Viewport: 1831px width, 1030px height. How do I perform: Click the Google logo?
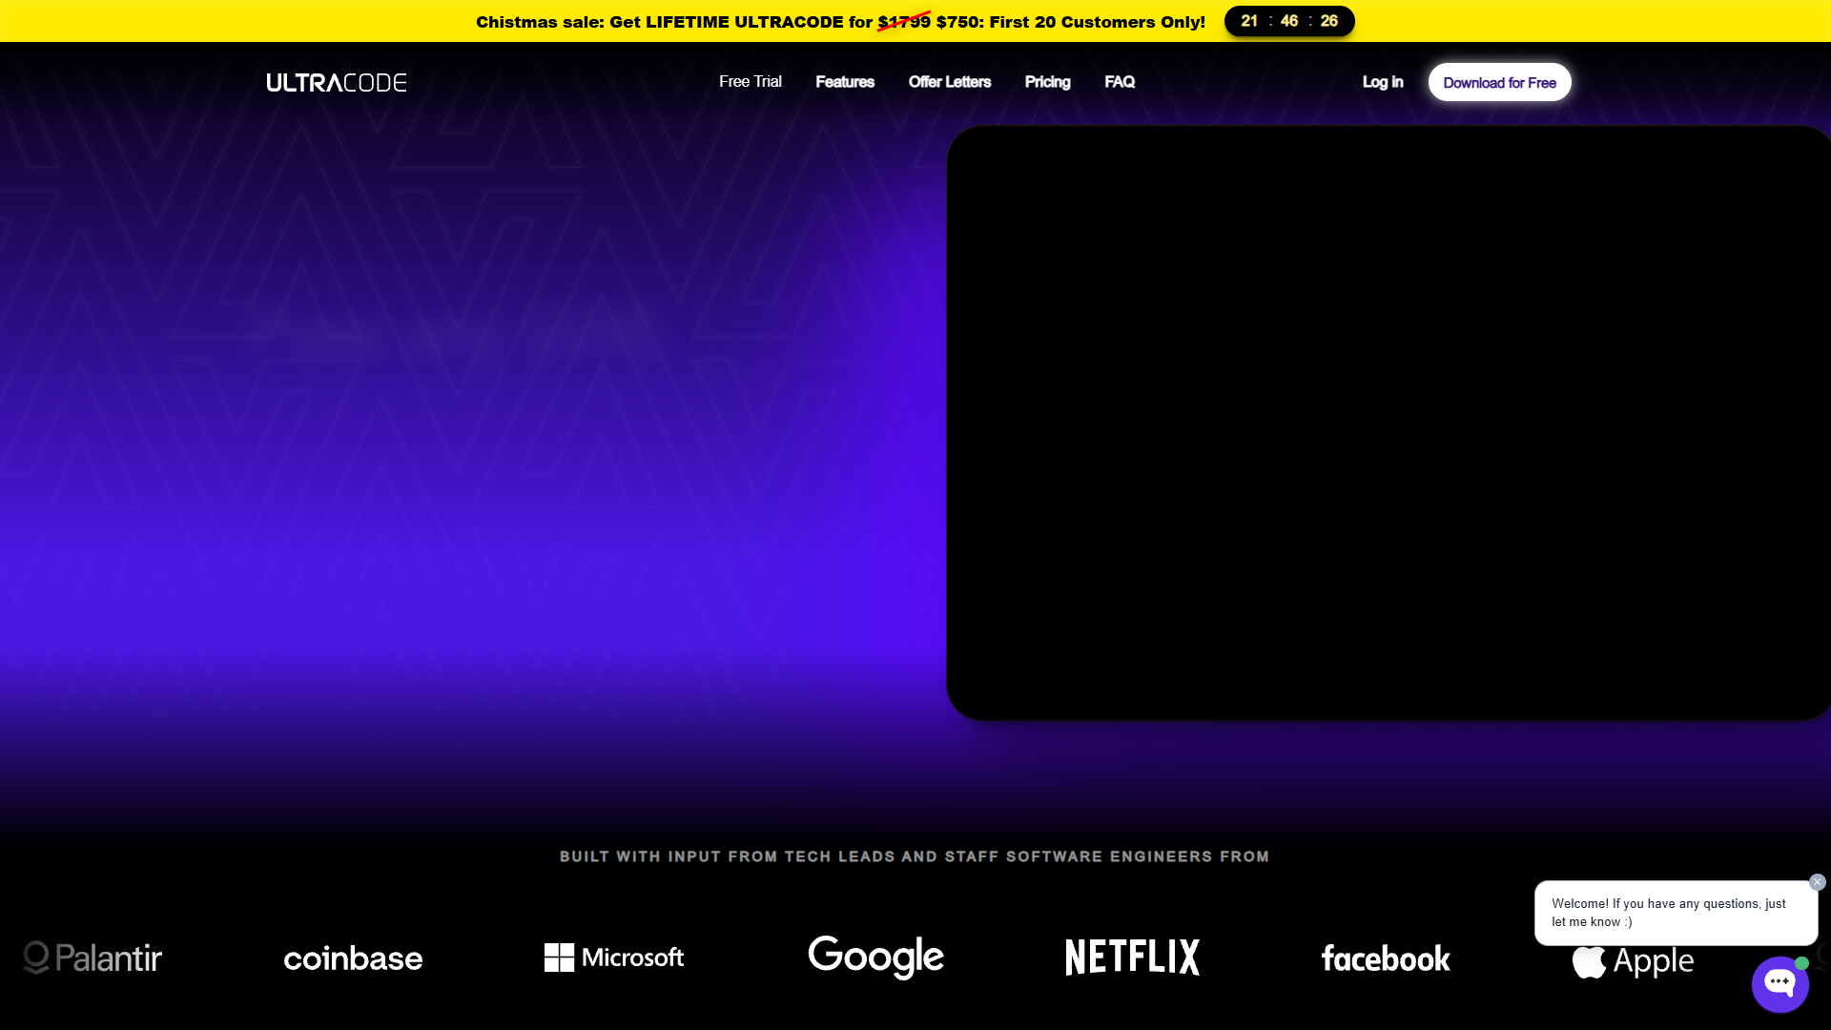pyautogui.click(x=875, y=958)
